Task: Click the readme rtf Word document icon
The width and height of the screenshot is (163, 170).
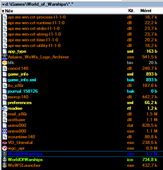Action: click(x=5, y=108)
